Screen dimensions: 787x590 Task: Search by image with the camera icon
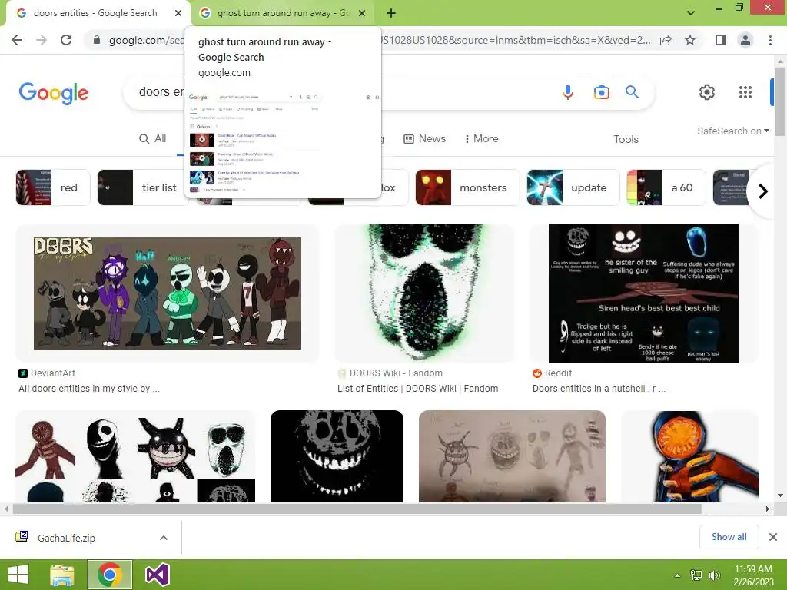coord(601,92)
